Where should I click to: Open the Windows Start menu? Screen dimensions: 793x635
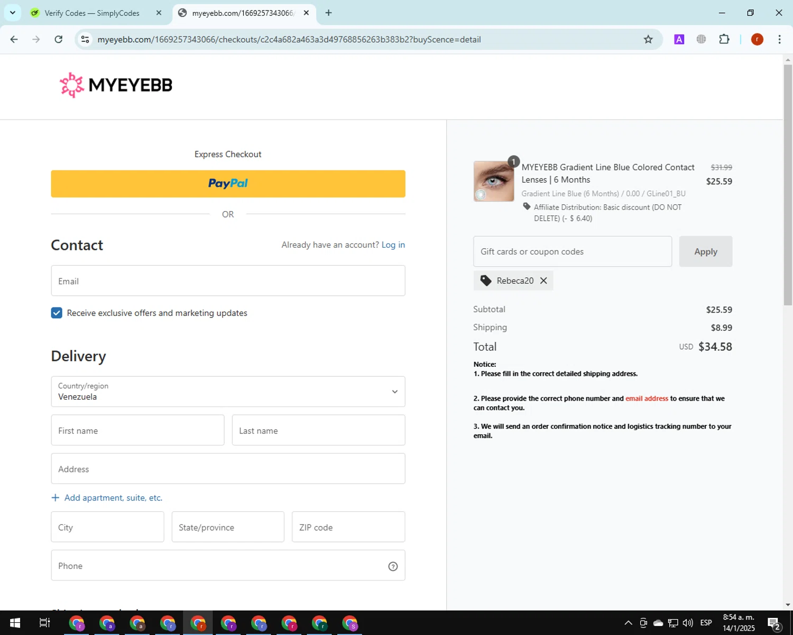tap(15, 623)
